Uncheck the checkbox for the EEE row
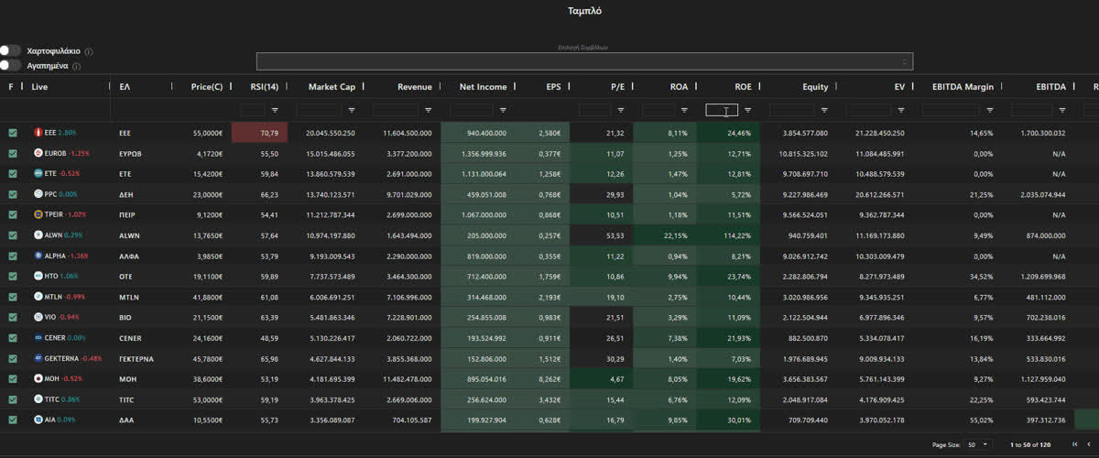This screenshot has width=1099, height=458. (x=13, y=133)
